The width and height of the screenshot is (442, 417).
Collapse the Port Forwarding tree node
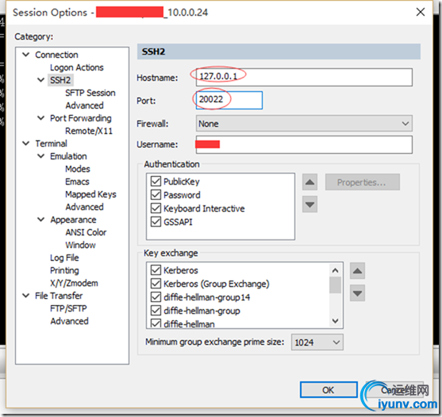(x=41, y=118)
